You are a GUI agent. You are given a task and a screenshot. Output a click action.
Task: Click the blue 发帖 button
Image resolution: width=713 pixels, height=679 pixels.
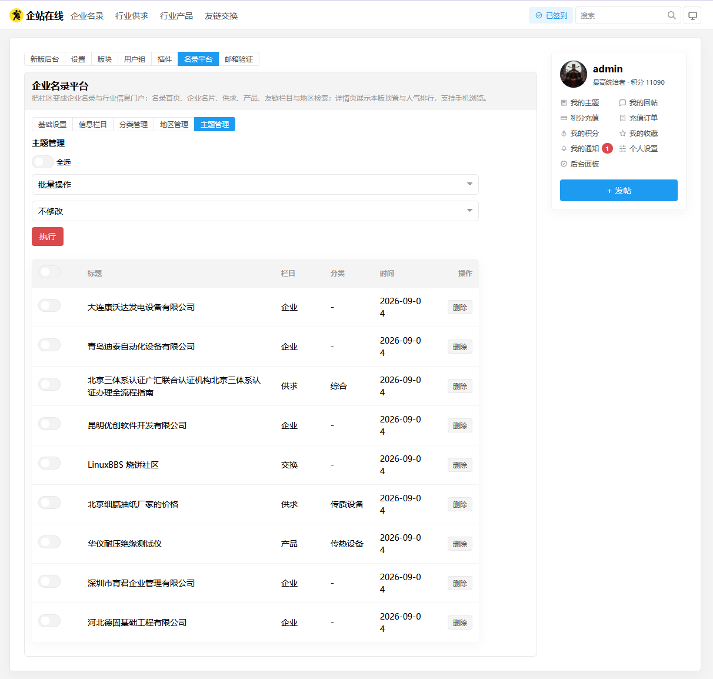click(619, 191)
